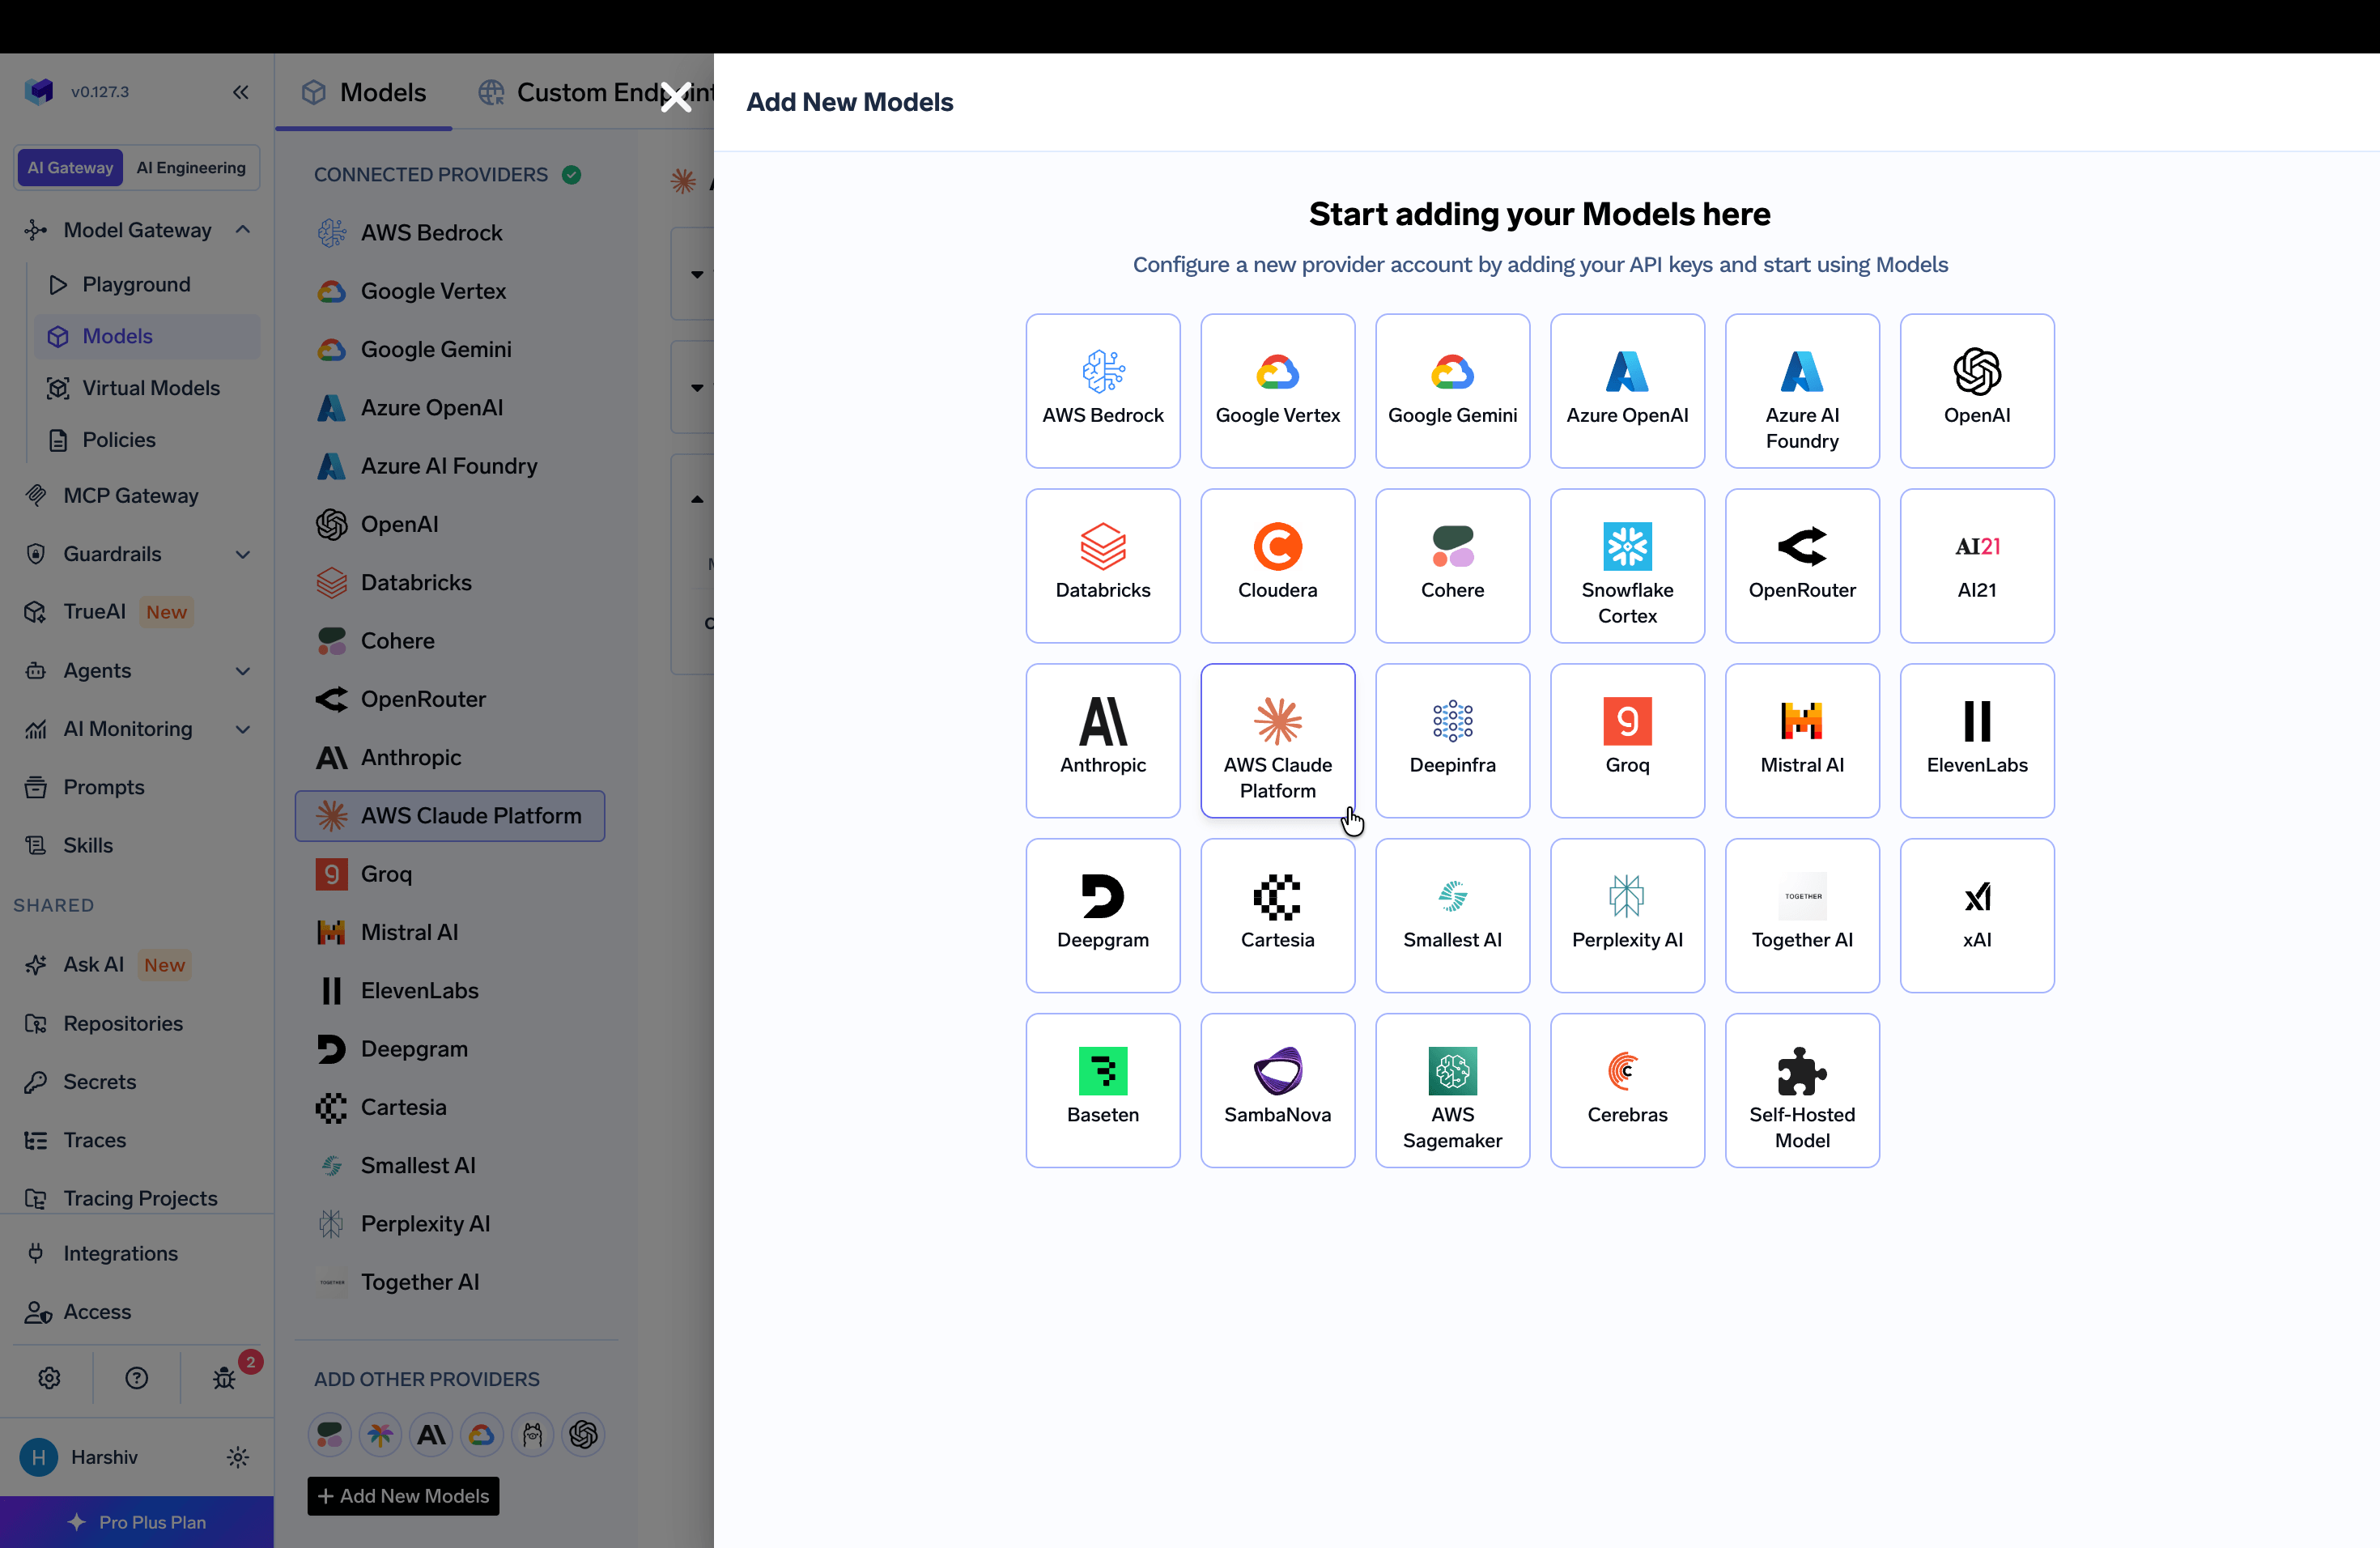This screenshot has height=1548, width=2380.
Task: Choose the Baseten provider card
Action: point(1103,1091)
